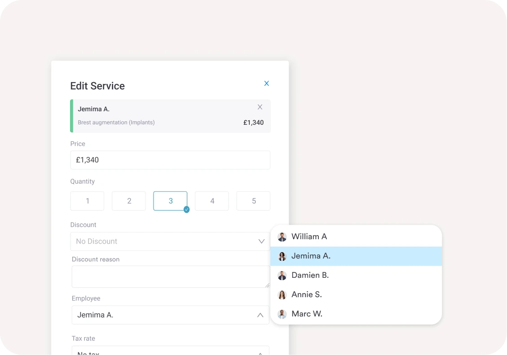This screenshot has height=355, width=507.
Task: Click Marc W.'s avatar icon
Action: pyautogui.click(x=282, y=314)
